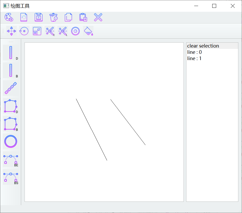Select 'line : 0' in the list

[212, 52]
